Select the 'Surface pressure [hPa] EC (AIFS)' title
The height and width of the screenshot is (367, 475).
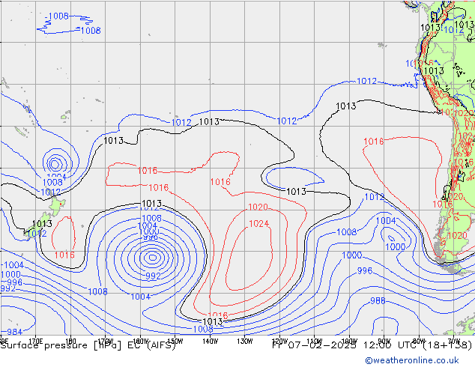(x=88, y=345)
